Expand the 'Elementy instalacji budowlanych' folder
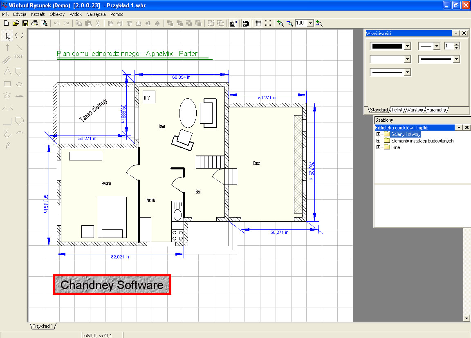 pos(378,141)
